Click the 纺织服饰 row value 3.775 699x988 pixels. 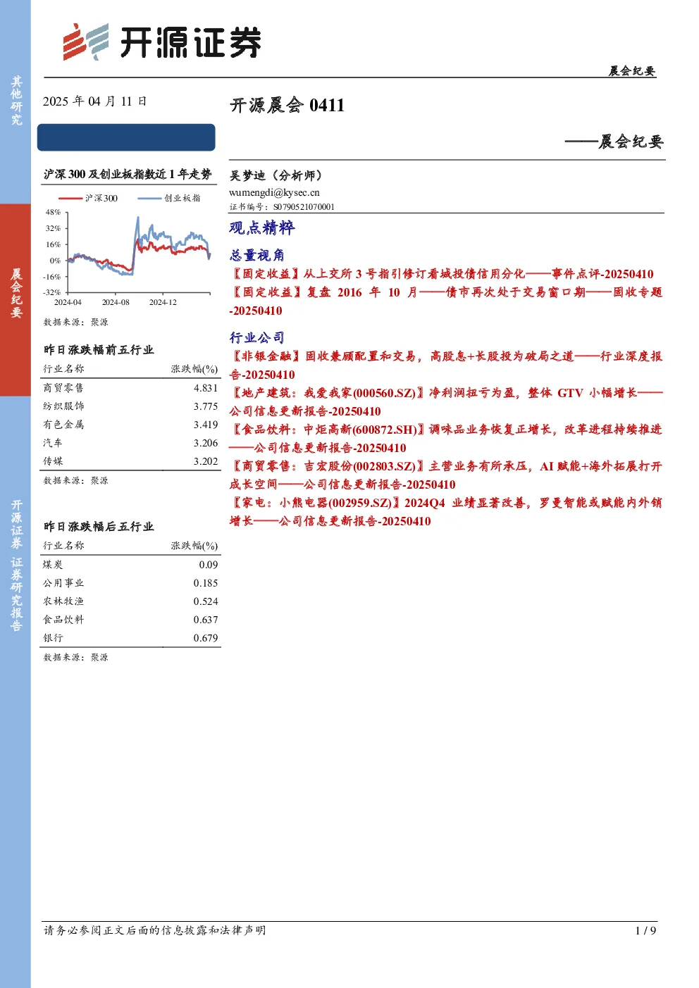point(206,406)
